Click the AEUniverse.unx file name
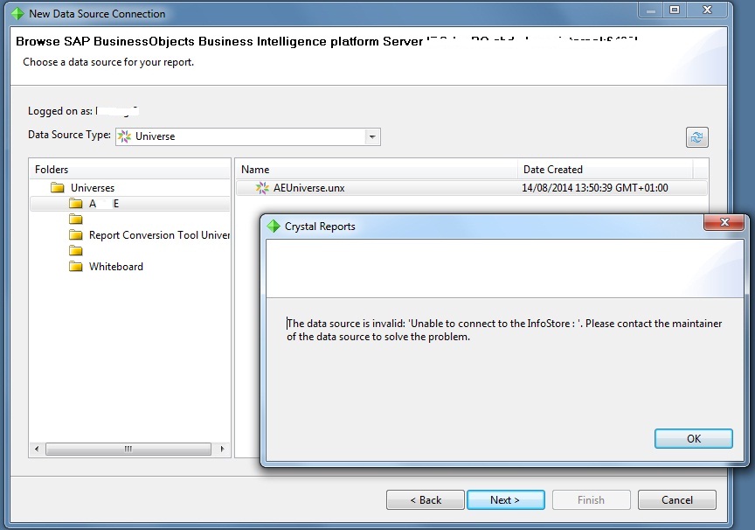 pos(309,188)
